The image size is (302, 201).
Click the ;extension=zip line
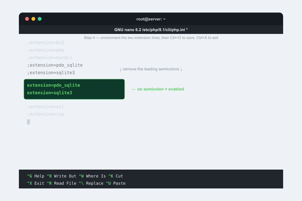click(x=45, y=114)
